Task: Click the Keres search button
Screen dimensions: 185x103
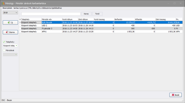Action: point(86,14)
